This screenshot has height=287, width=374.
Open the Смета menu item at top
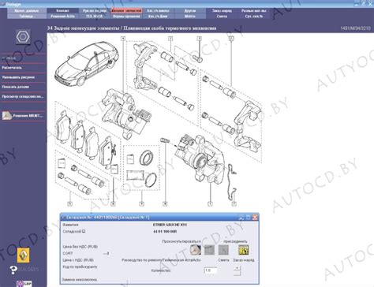click(x=222, y=17)
